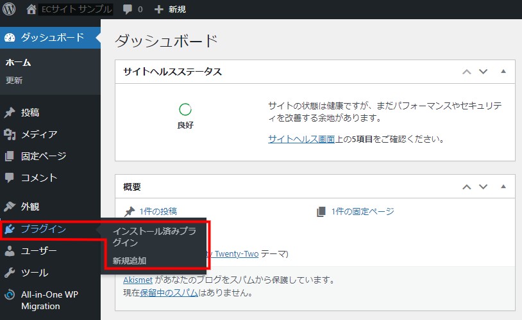The height and width of the screenshot is (320, 522).
Task: Click the 1件の固定ページ link
Action: pyautogui.click(x=362, y=211)
